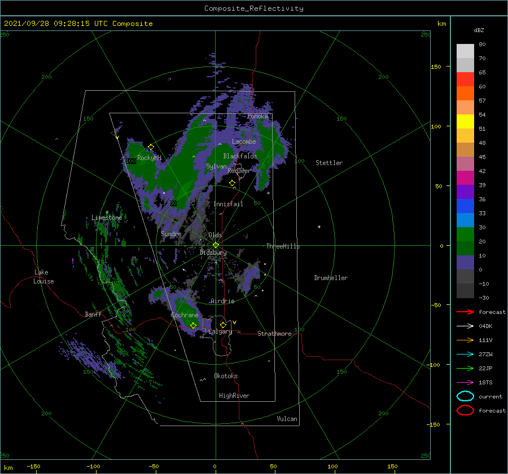Click the Sylvan label on map
The width and height of the screenshot is (508, 474).
pos(216,166)
